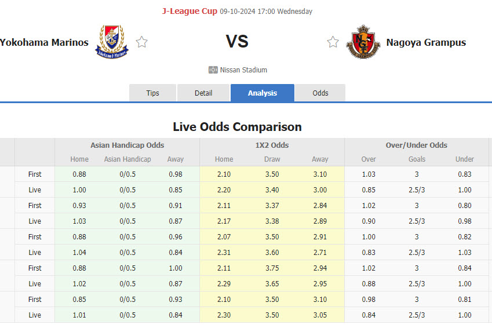Screen dimensions: 492x328
Task: Click the Asian Handicap Odds column header
Action: click(x=127, y=145)
